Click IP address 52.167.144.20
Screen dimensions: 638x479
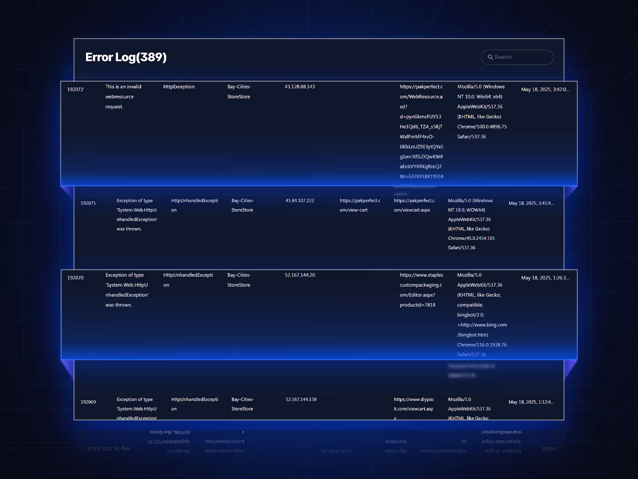(300, 275)
